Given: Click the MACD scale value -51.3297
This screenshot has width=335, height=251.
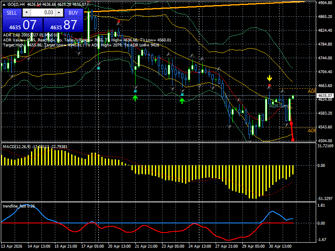Looking at the screenshot, I should (325, 198).
